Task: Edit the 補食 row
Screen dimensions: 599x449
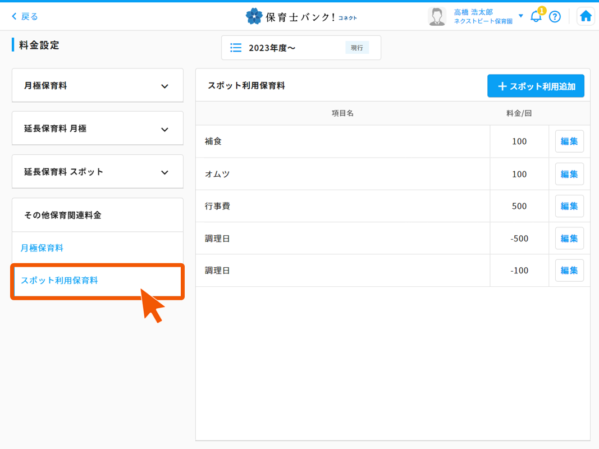Action: (x=569, y=141)
